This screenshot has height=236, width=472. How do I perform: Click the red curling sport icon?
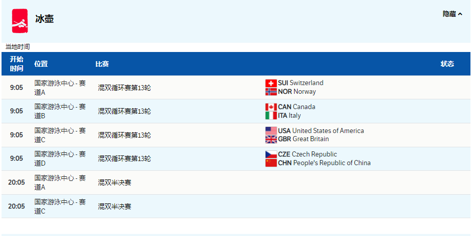click(20, 20)
